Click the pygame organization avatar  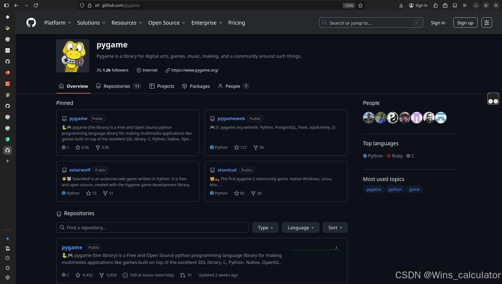pyautogui.click(x=72, y=56)
